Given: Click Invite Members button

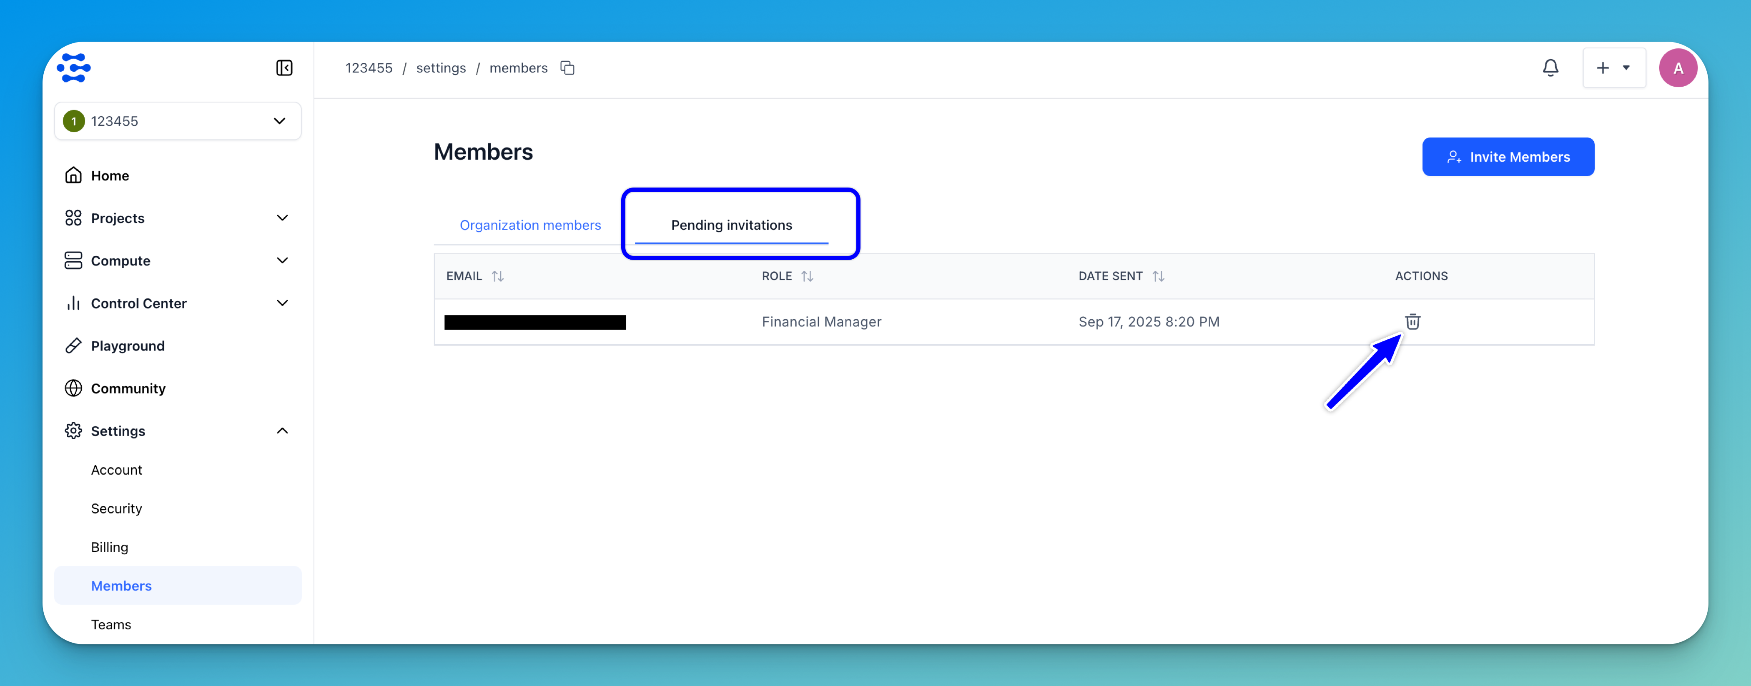Looking at the screenshot, I should pyautogui.click(x=1508, y=157).
